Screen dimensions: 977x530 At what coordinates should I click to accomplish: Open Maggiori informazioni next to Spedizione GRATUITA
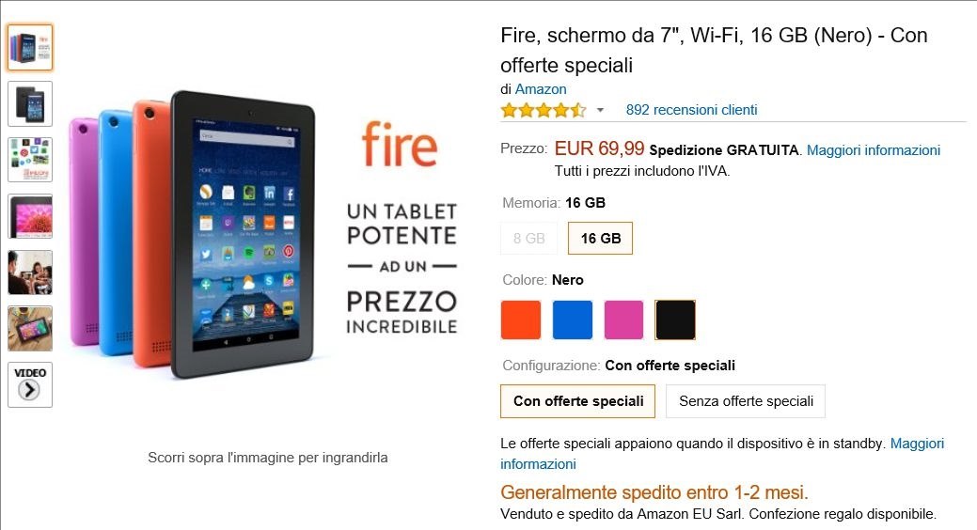tap(873, 150)
